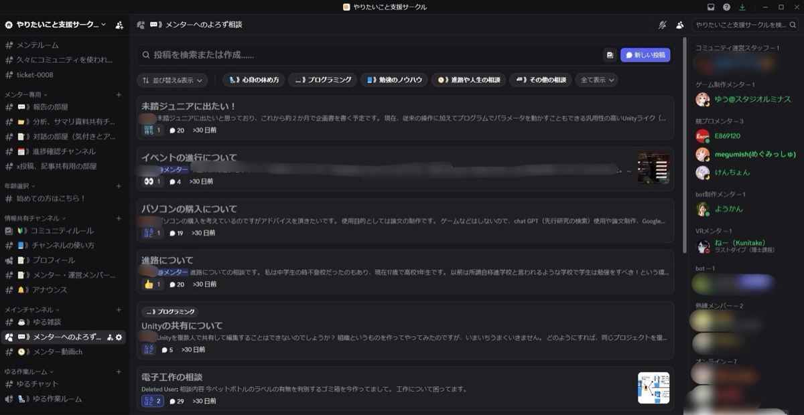Add a channel to 情報共有チャンネル category
This screenshot has width=804, height=415.
(x=119, y=218)
